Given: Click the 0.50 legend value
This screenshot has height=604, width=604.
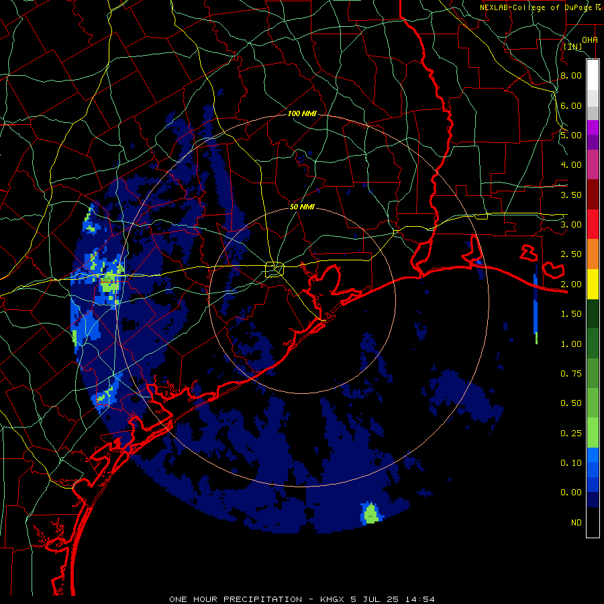Looking at the screenshot, I should point(571,403).
